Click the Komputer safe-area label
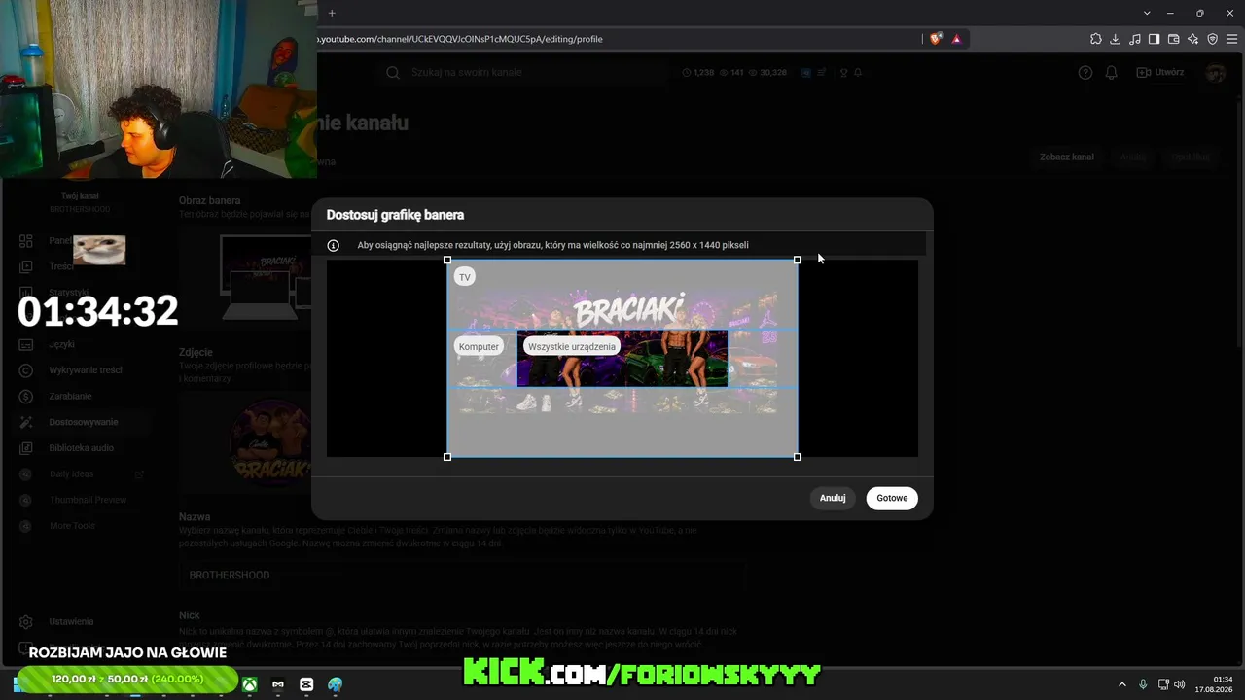 pyautogui.click(x=479, y=346)
